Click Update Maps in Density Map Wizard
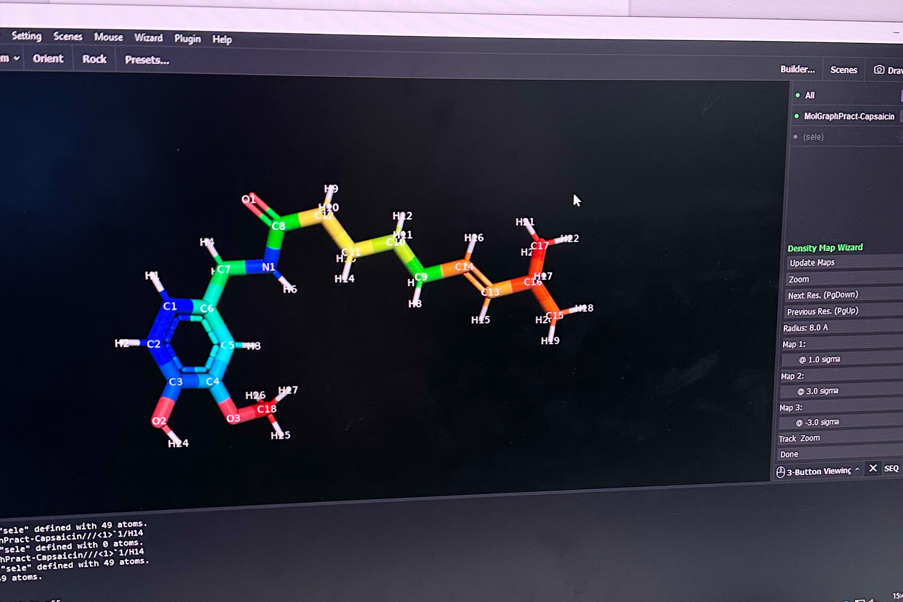This screenshot has height=602, width=903. [812, 263]
